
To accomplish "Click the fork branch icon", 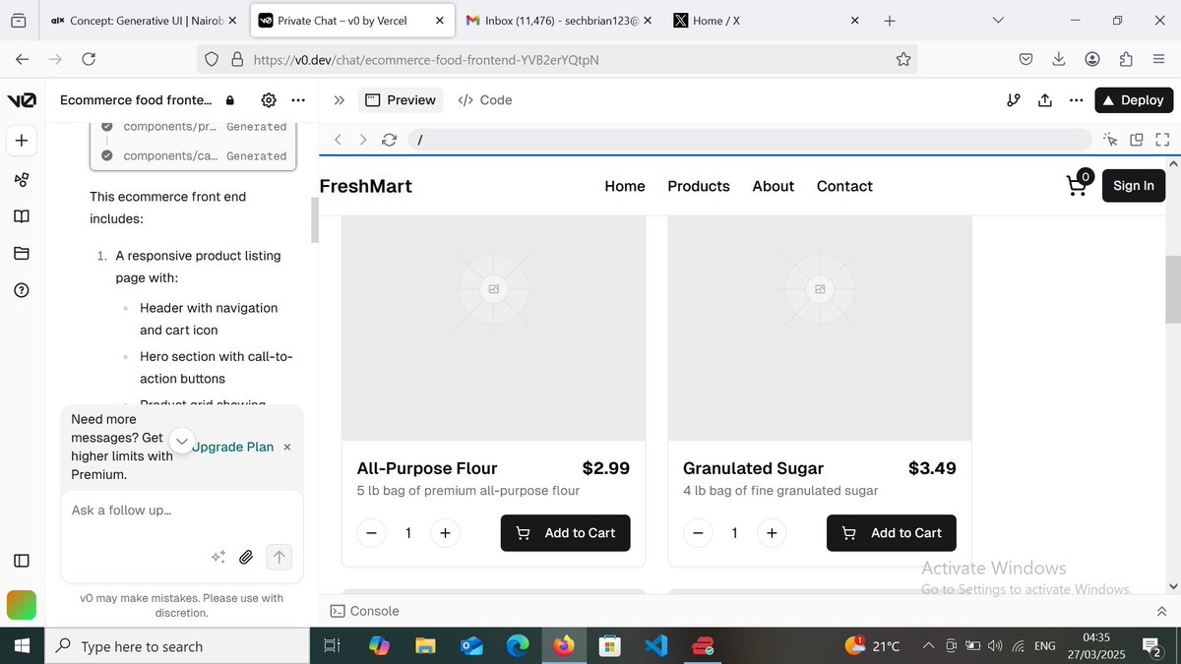I will (x=1014, y=100).
